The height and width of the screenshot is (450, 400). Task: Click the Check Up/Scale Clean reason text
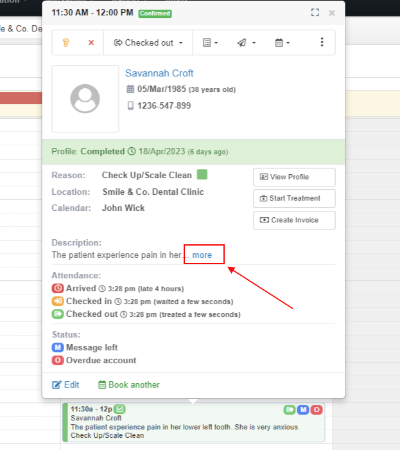point(146,175)
